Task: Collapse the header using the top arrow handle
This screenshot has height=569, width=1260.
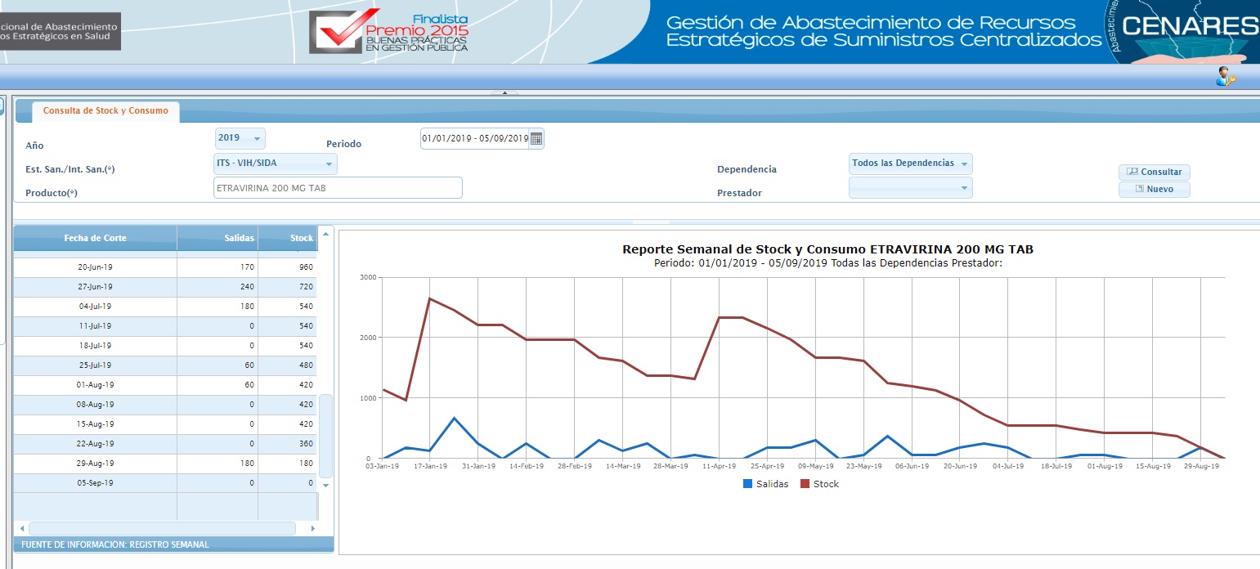Action: tap(504, 93)
